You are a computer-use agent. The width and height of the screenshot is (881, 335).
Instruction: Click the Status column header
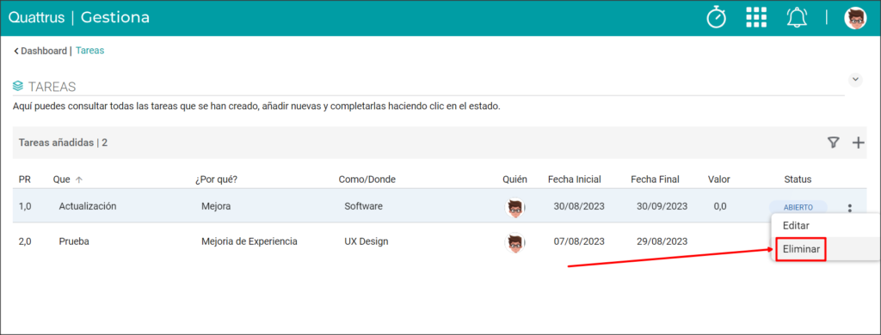point(798,180)
